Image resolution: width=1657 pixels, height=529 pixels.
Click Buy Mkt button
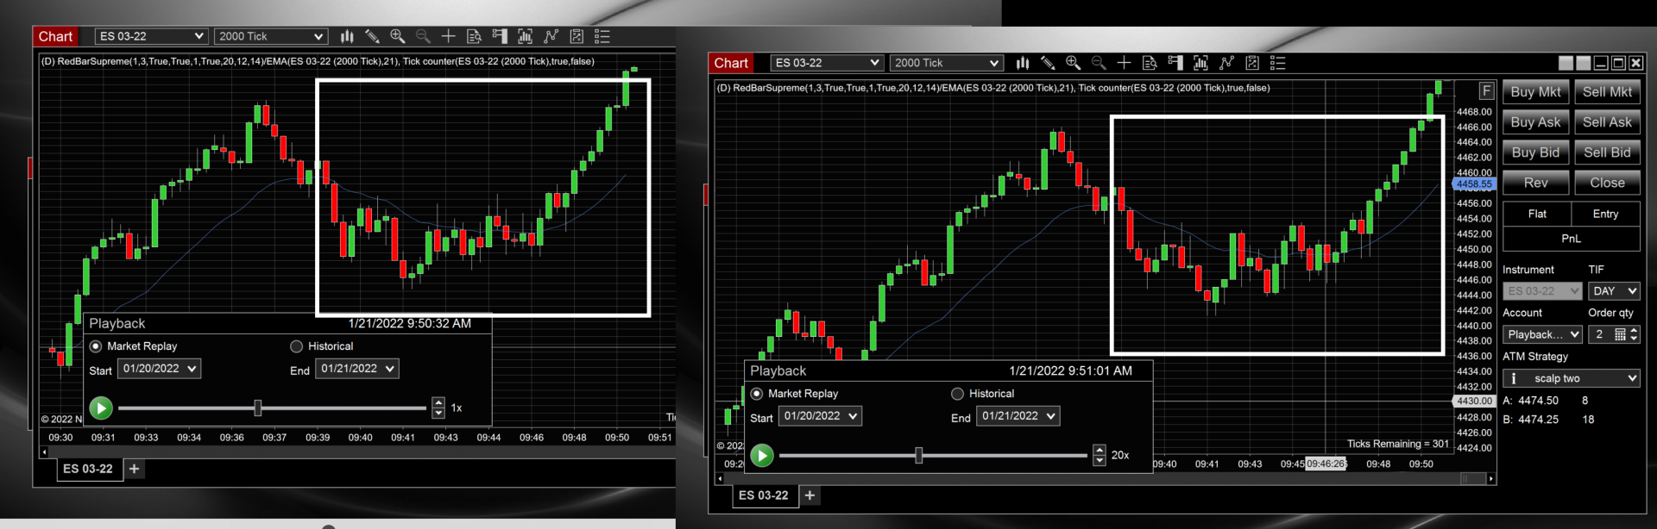point(1535,92)
